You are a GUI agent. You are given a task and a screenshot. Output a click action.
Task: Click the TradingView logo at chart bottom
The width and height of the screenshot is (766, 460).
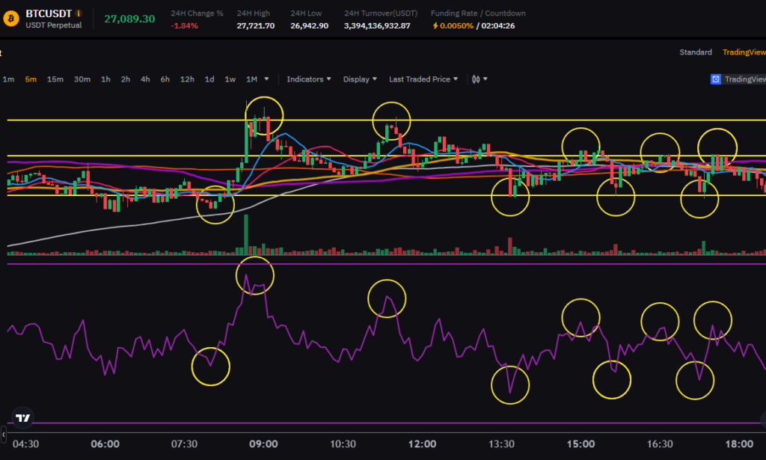(x=22, y=418)
